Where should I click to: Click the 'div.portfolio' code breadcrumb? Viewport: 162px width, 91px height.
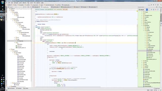tap(49, 9)
